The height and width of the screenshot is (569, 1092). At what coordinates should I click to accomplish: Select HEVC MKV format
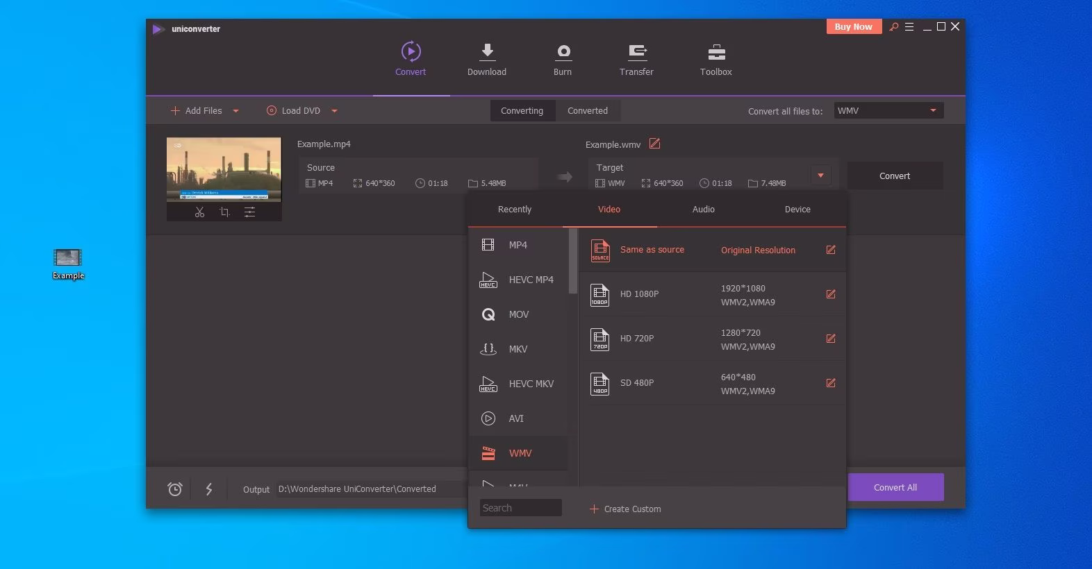tap(518, 384)
